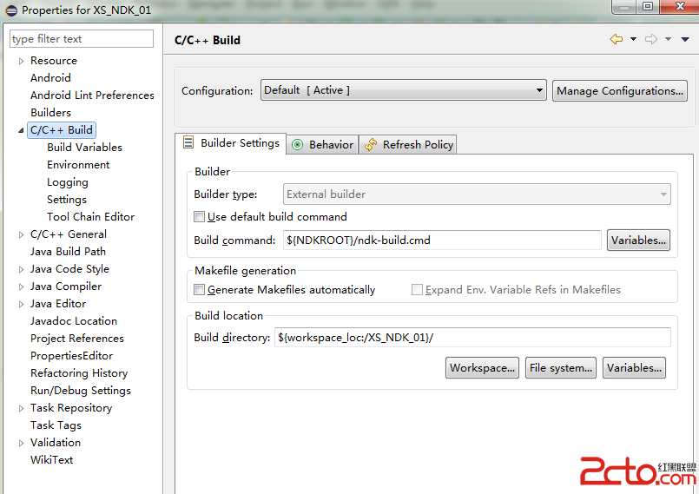This screenshot has width=699, height=494.
Task: Select Android Lint Preferences
Action: pyautogui.click(x=92, y=96)
